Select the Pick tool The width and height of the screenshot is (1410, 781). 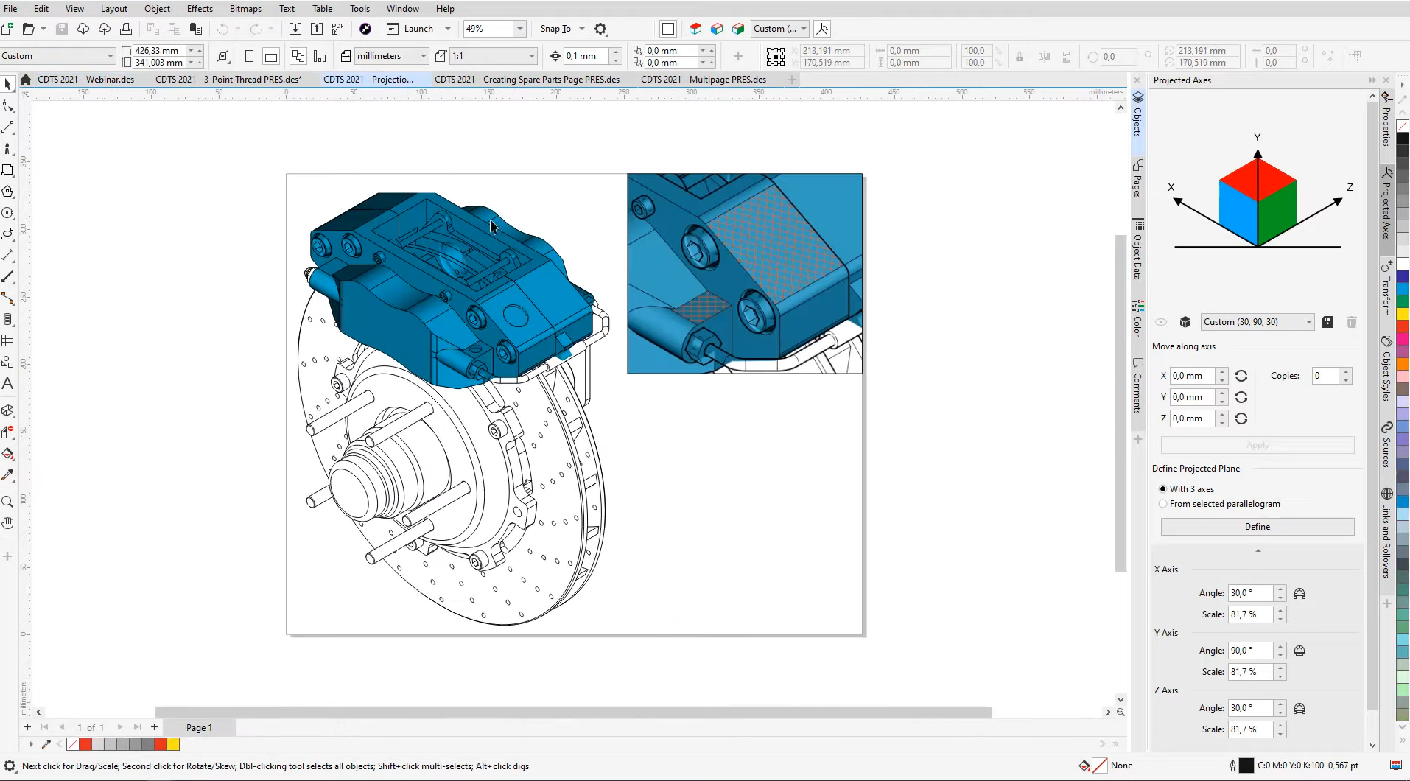click(x=8, y=84)
